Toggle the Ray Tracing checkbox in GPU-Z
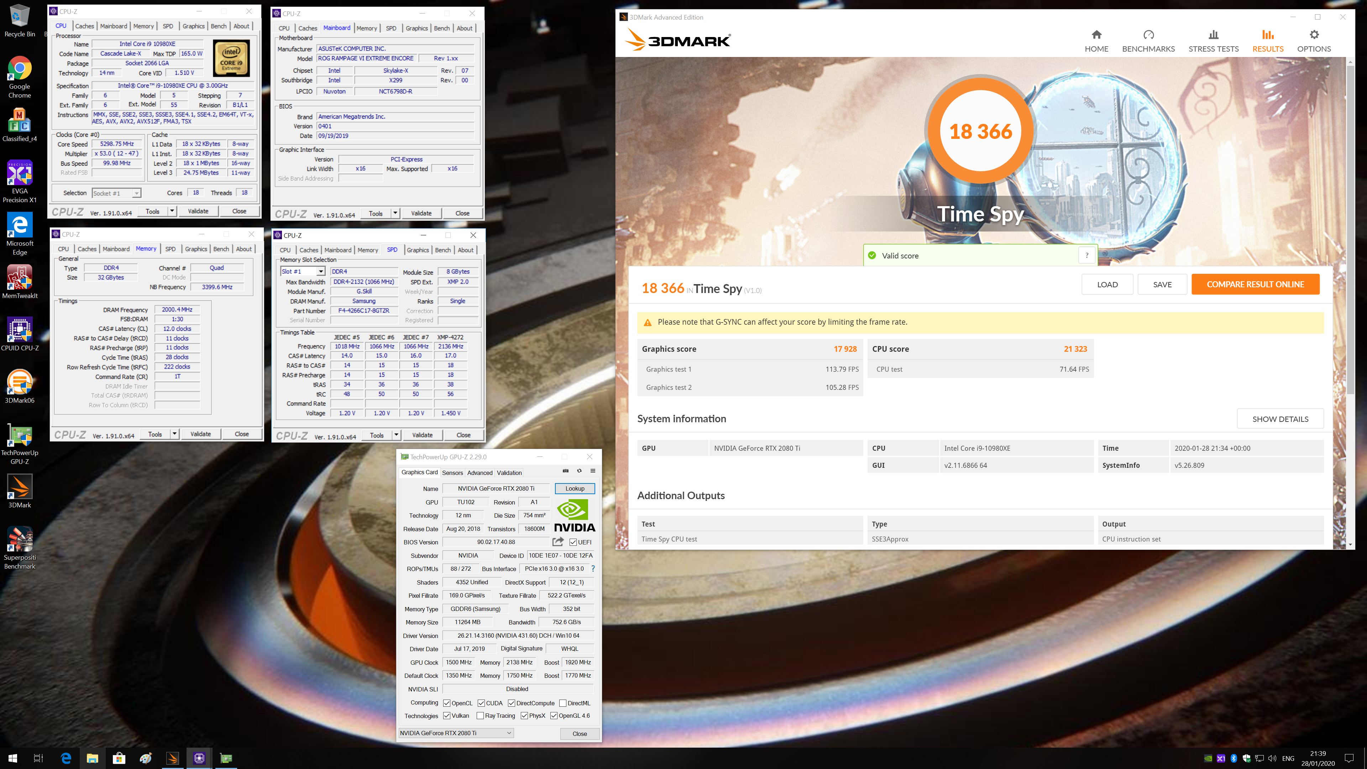The image size is (1367, 769). tap(480, 715)
